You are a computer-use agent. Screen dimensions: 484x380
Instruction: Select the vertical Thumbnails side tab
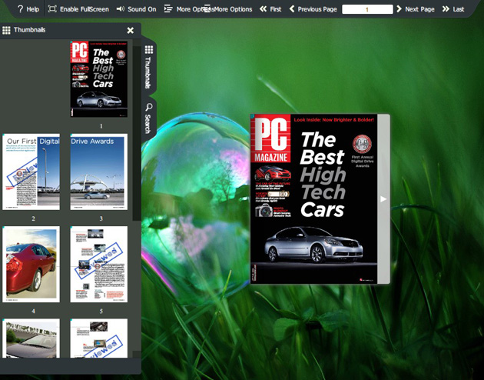[x=148, y=67]
